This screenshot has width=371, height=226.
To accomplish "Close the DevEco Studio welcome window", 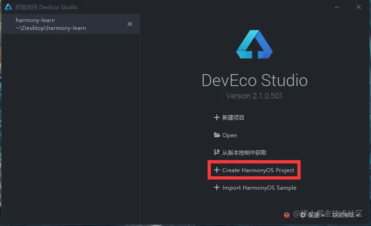I will click(359, 7).
